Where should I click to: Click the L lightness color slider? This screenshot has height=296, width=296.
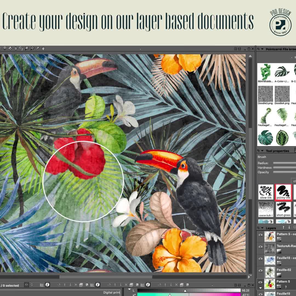click(189, 290)
